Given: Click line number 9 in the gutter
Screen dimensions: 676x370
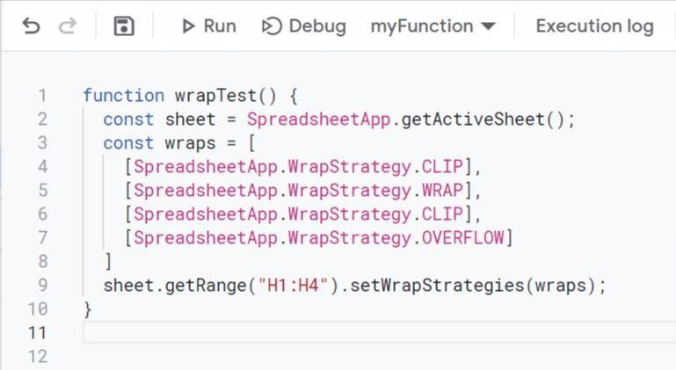Looking at the screenshot, I should (42, 286).
